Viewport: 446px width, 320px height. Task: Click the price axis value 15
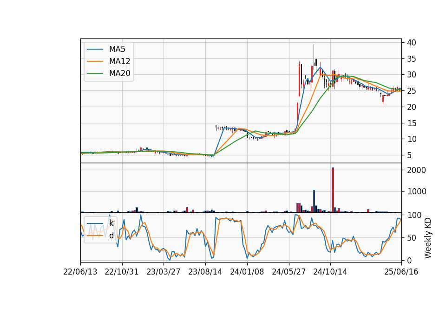pos(412,123)
